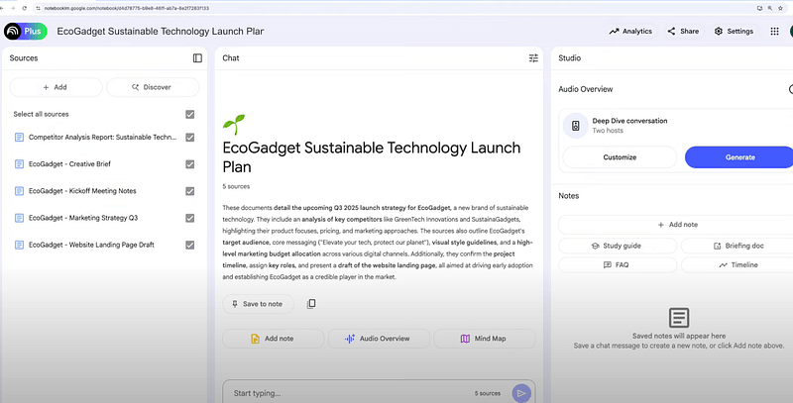Open the Analytics page

coord(630,31)
